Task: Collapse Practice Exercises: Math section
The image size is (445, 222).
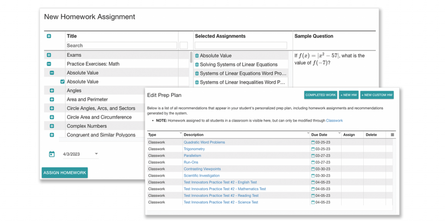Action: [x=49, y=64]
